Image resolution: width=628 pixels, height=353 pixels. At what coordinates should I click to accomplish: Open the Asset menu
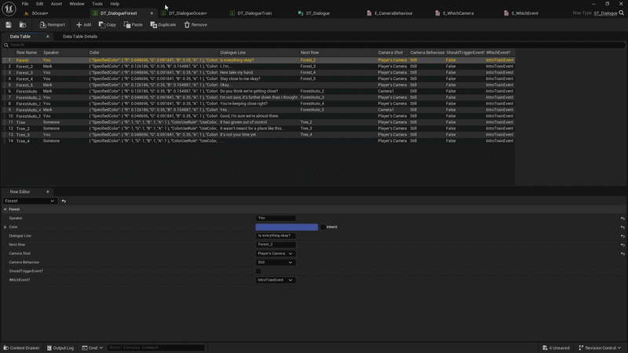(57, 4)
